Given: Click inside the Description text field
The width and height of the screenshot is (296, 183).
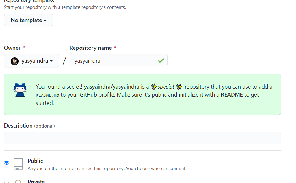Looking at the screenshot, I should click(142, 138).
